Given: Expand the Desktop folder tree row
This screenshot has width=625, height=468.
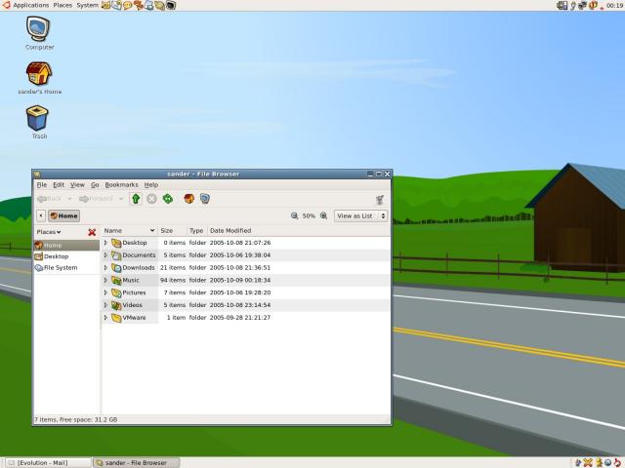Looking at the screenshot, I should pos(105,243).
